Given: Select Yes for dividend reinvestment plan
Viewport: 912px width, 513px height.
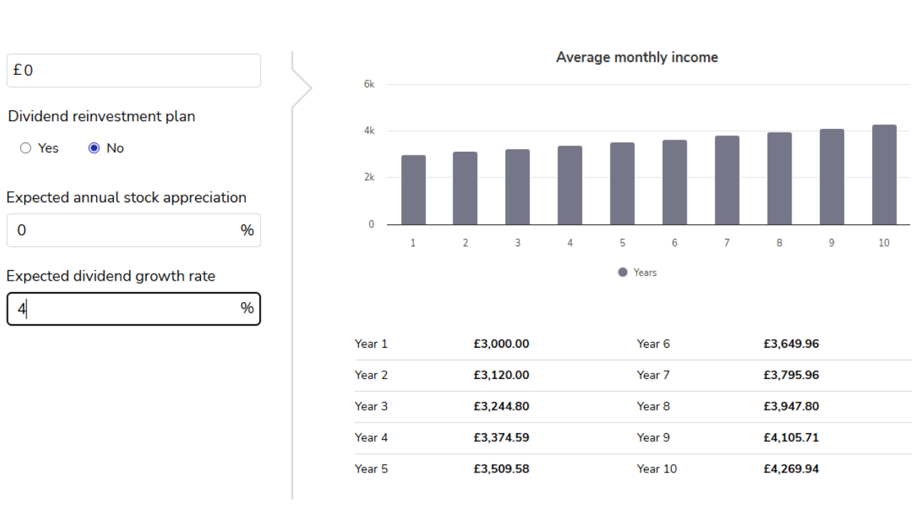Looking at the screenshot, I should (x=26, y=148).
